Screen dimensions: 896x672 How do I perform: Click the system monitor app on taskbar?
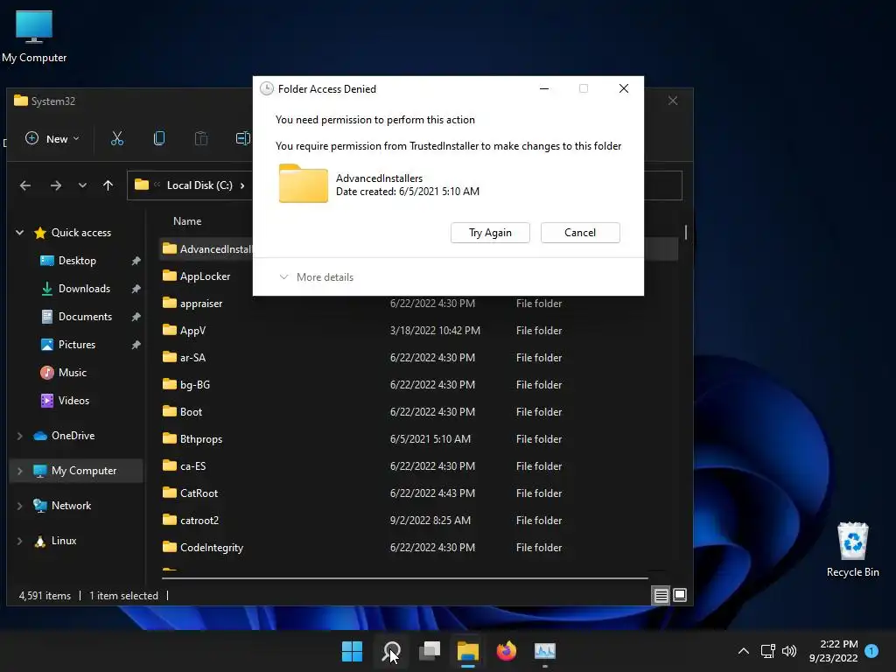[x=544, y=651]
